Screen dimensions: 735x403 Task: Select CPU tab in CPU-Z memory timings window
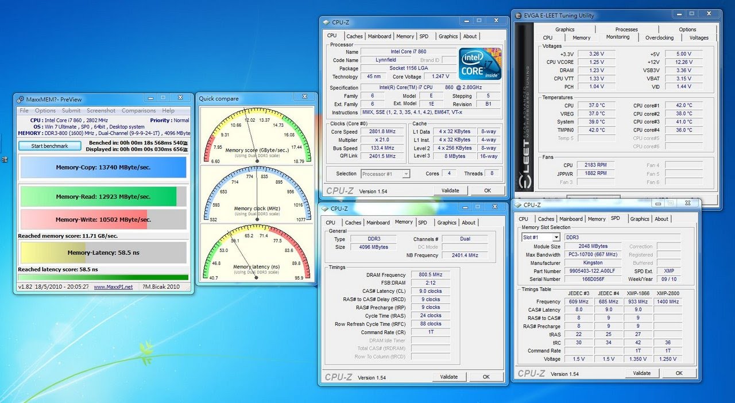coord(331,223)
